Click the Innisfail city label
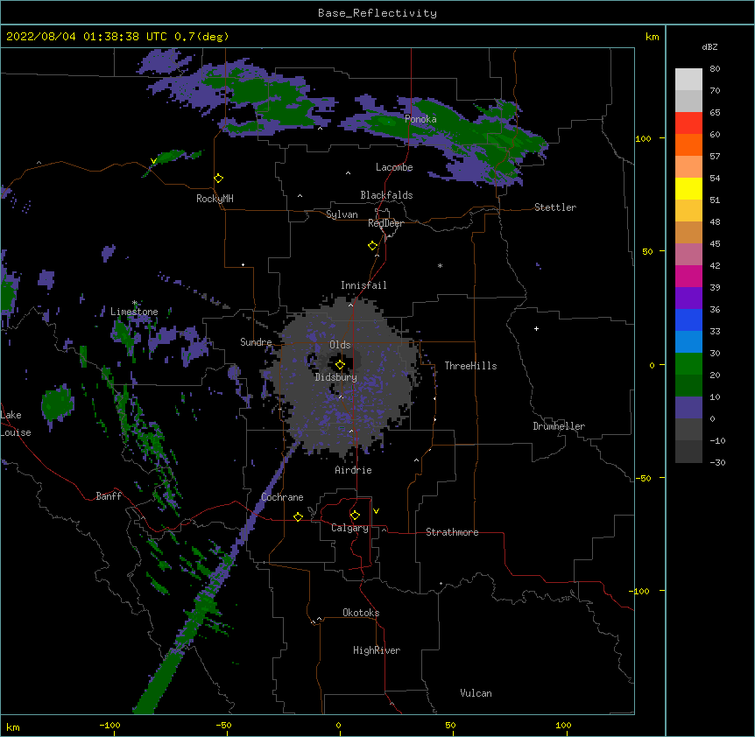755x737 pixels. (x=363, y=285)
